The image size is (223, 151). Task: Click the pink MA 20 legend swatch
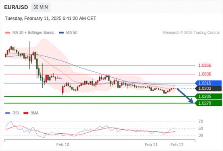(x=8, y=33)
